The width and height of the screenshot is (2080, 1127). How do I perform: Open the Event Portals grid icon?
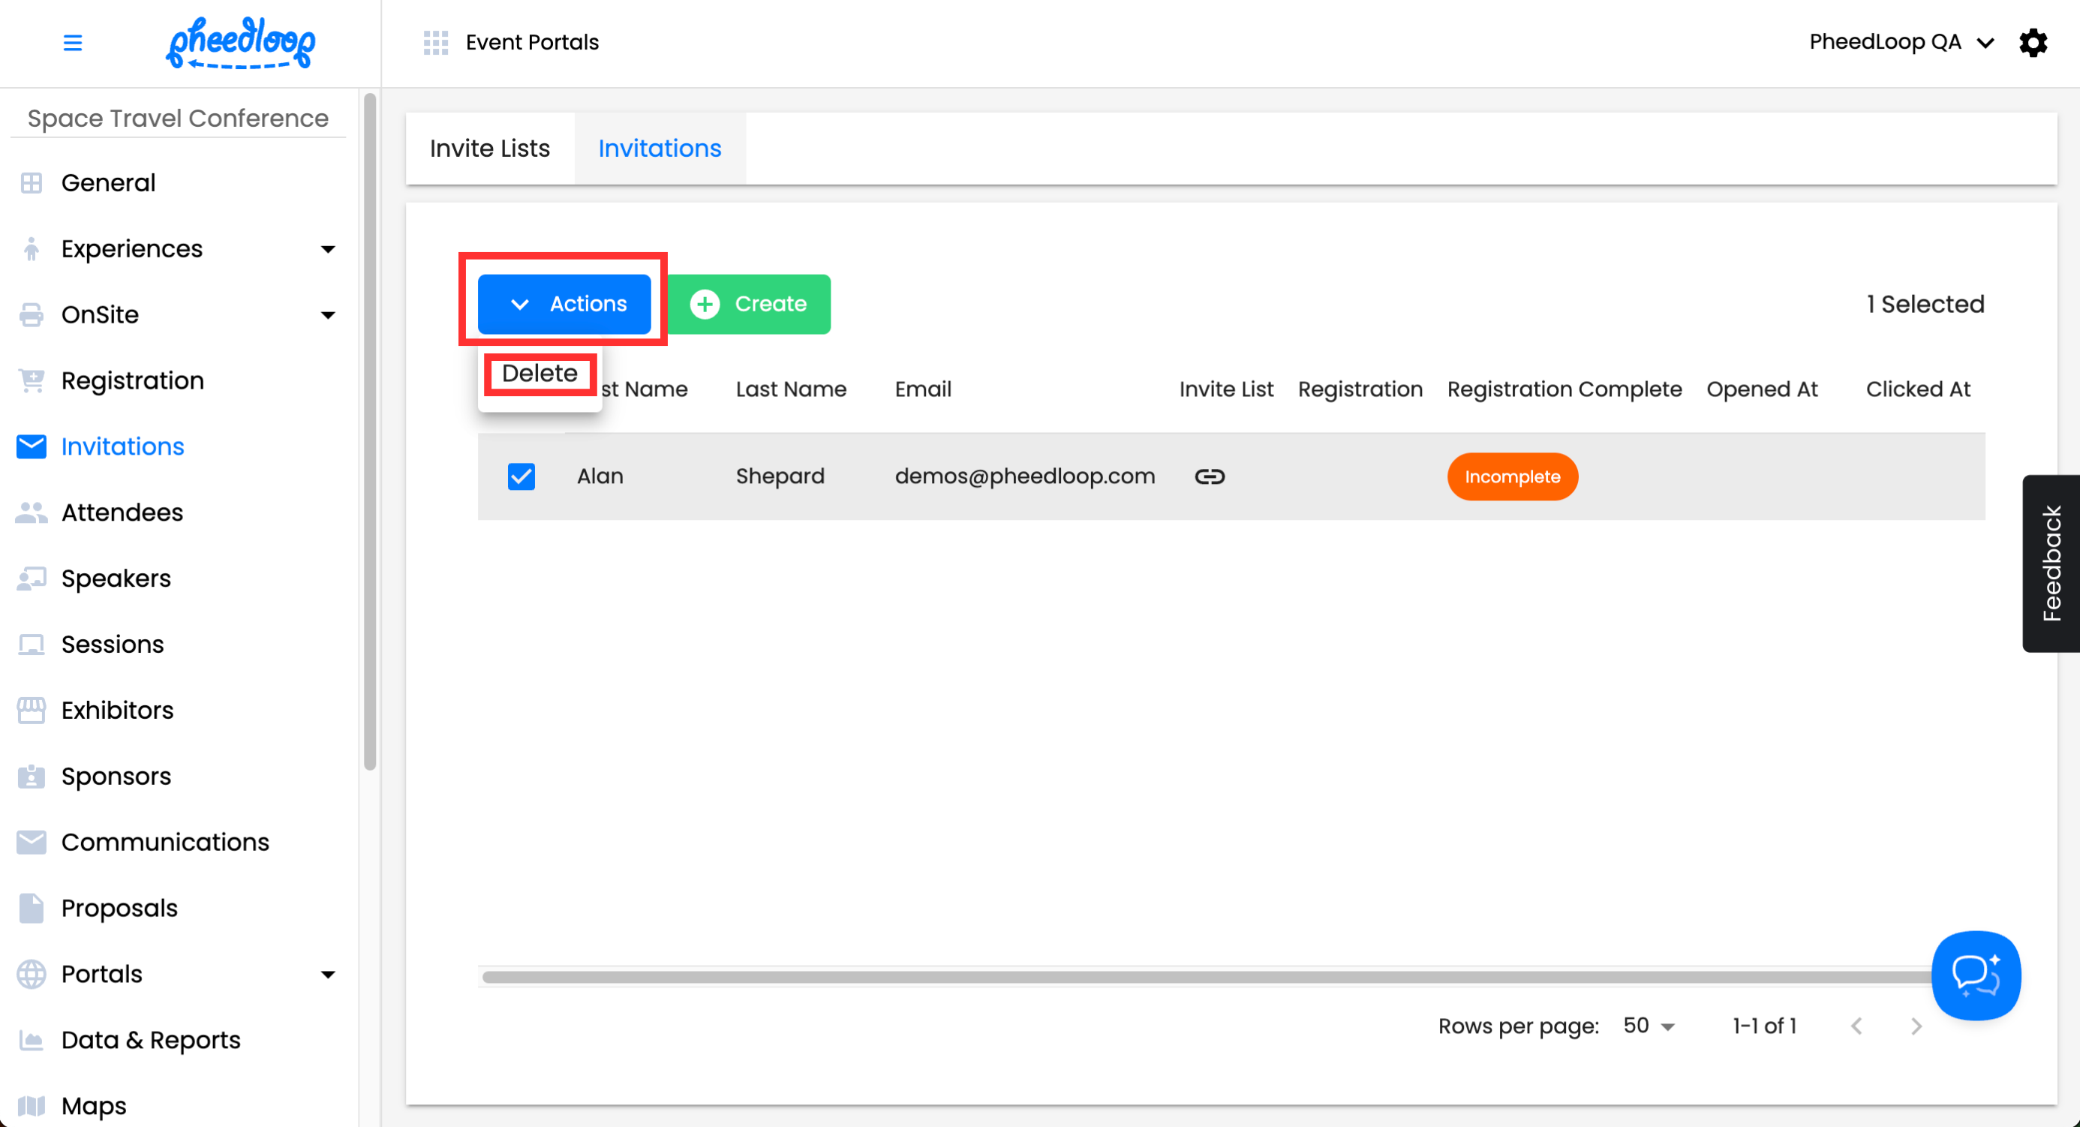(435, 42)
